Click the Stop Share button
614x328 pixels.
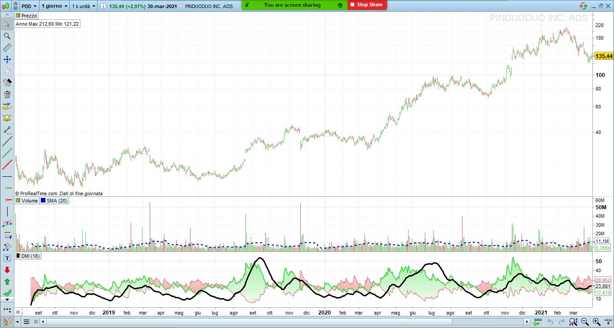coord(367,5)
